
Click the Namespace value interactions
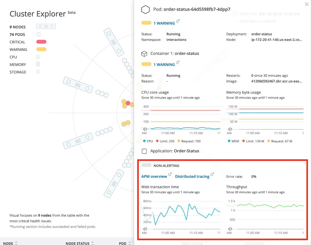176,40
